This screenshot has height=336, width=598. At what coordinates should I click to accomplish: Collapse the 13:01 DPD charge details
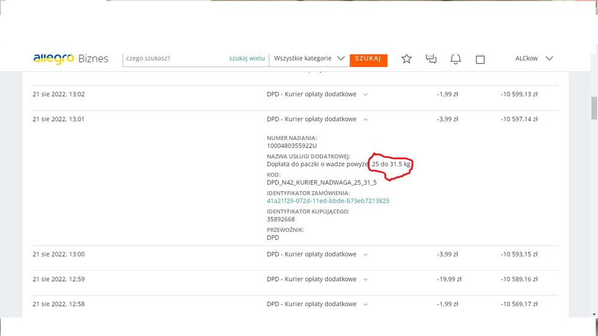click(x=366, y=120)
